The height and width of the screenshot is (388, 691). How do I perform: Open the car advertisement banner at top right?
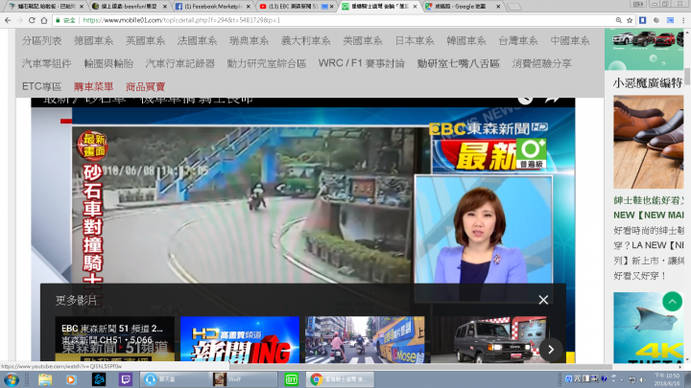644,49
